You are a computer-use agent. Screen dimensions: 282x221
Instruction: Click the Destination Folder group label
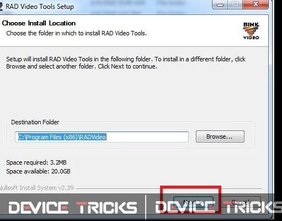pyautogui.click(x=35, y=122)
